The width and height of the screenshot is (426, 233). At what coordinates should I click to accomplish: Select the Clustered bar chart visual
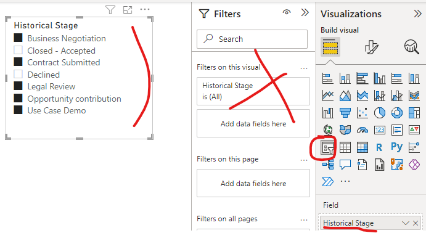pos(362,78)
